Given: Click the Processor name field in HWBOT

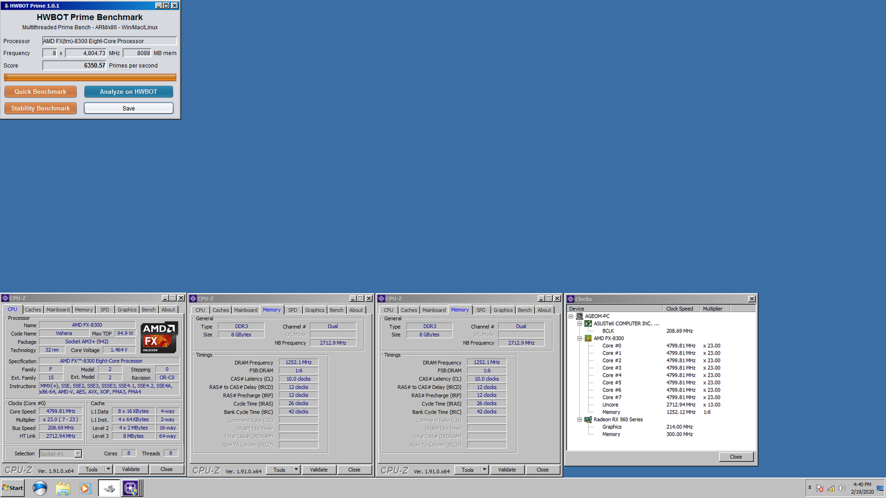Looking at the screenshot, I should 109,41.
